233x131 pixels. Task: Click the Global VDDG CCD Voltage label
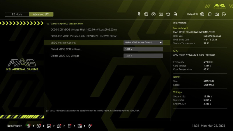[65, 49]
